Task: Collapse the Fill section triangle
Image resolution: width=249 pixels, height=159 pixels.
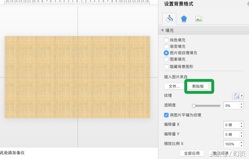Action: point(162,30)
